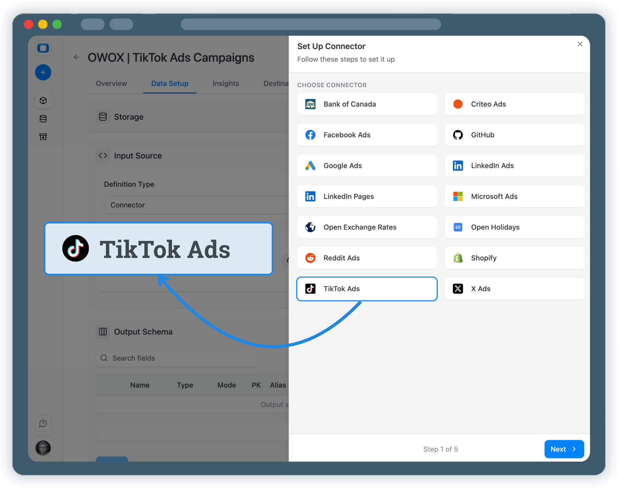Select the Open Exchange Rates connector

pos(367,227)
